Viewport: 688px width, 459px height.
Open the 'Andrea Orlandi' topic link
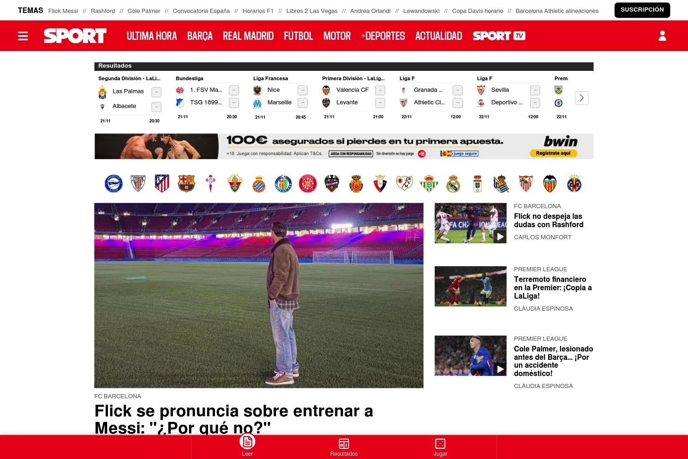pos(370,11)
